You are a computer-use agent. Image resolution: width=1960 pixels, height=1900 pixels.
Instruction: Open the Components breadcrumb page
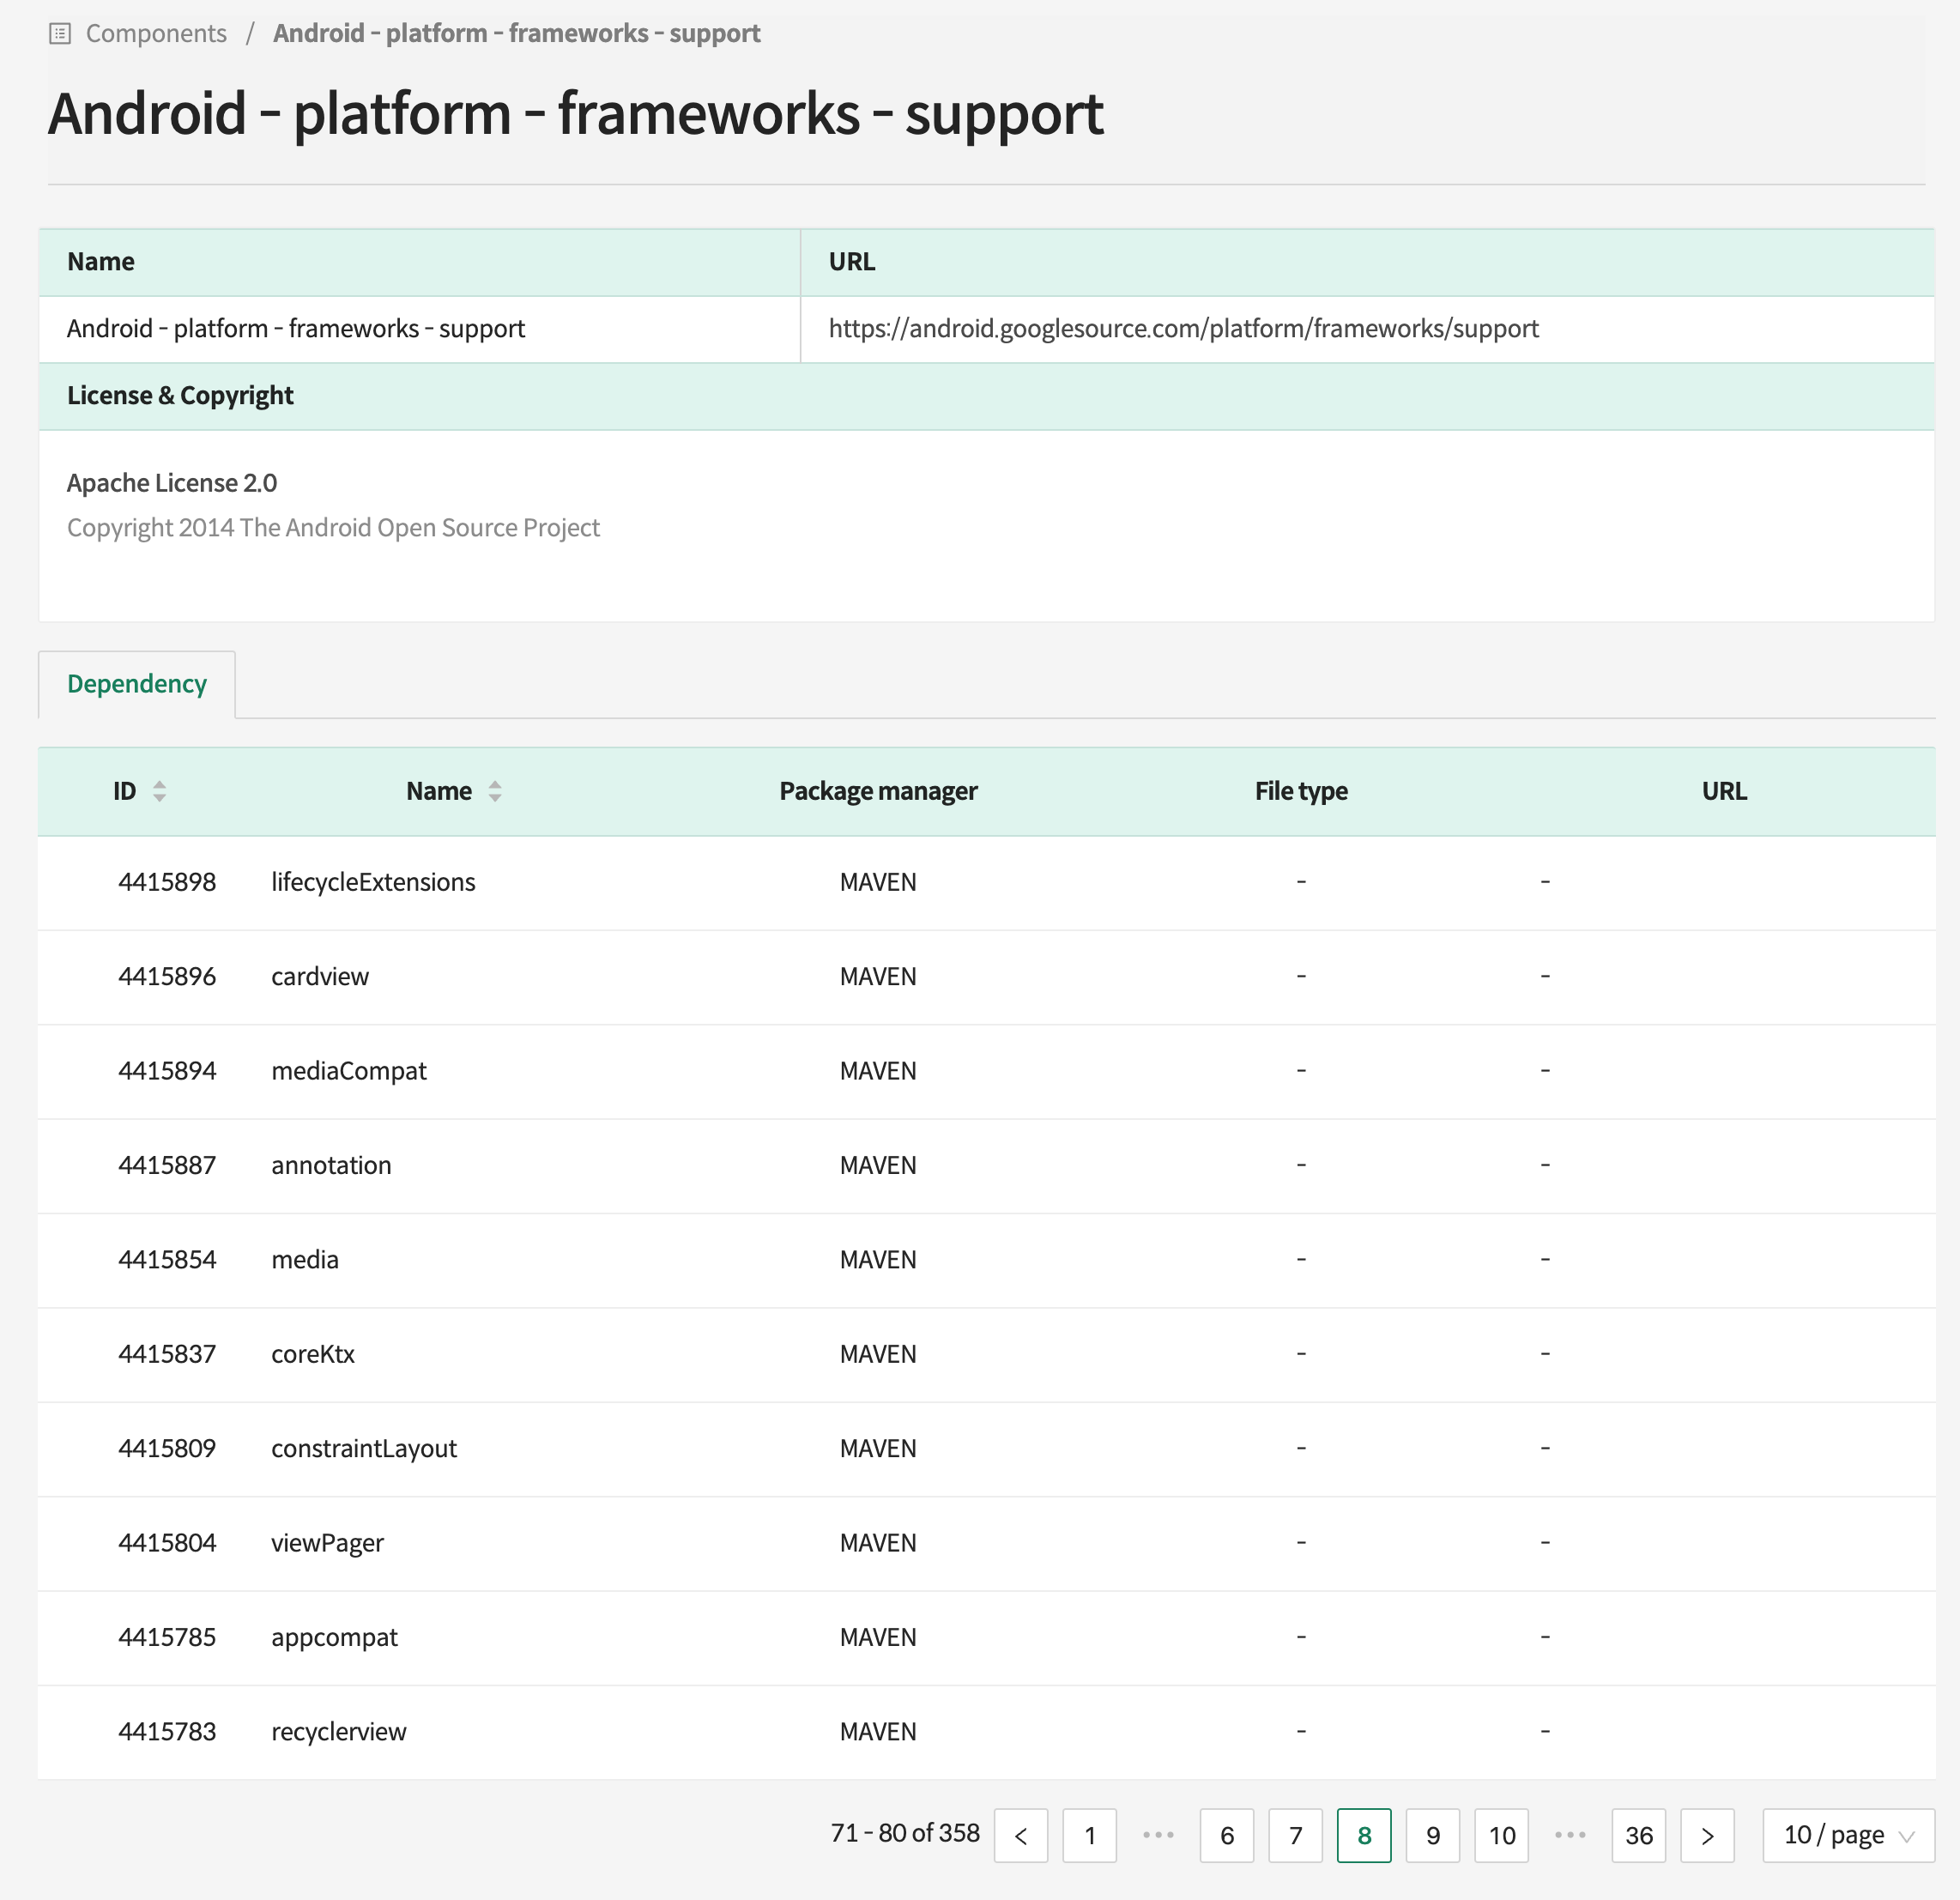156,33
